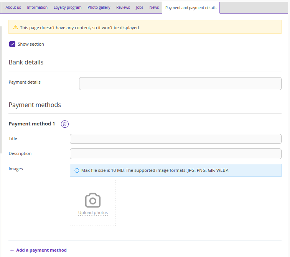Screen dimensions: 290x257
Task: Click the camera upload icon
Action: tap(93, 201)
